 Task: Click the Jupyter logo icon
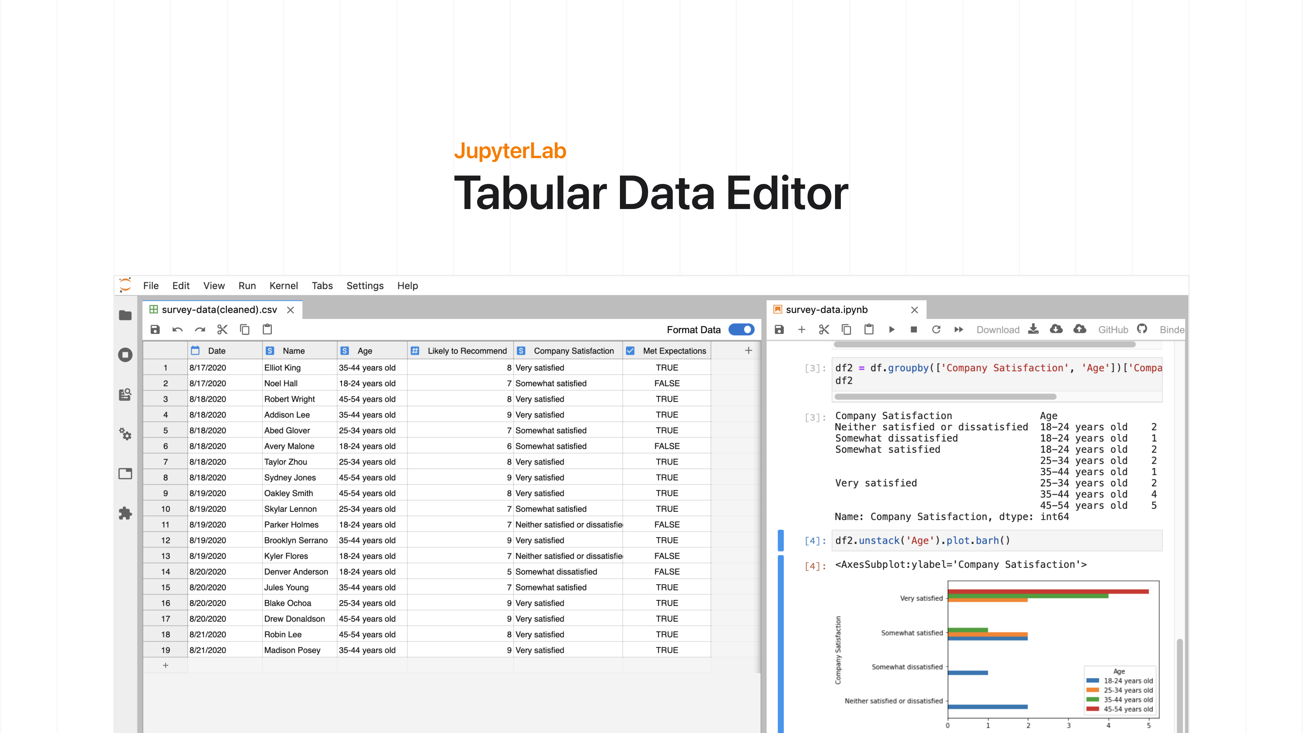pyautogui.click(x=125, y=285)
